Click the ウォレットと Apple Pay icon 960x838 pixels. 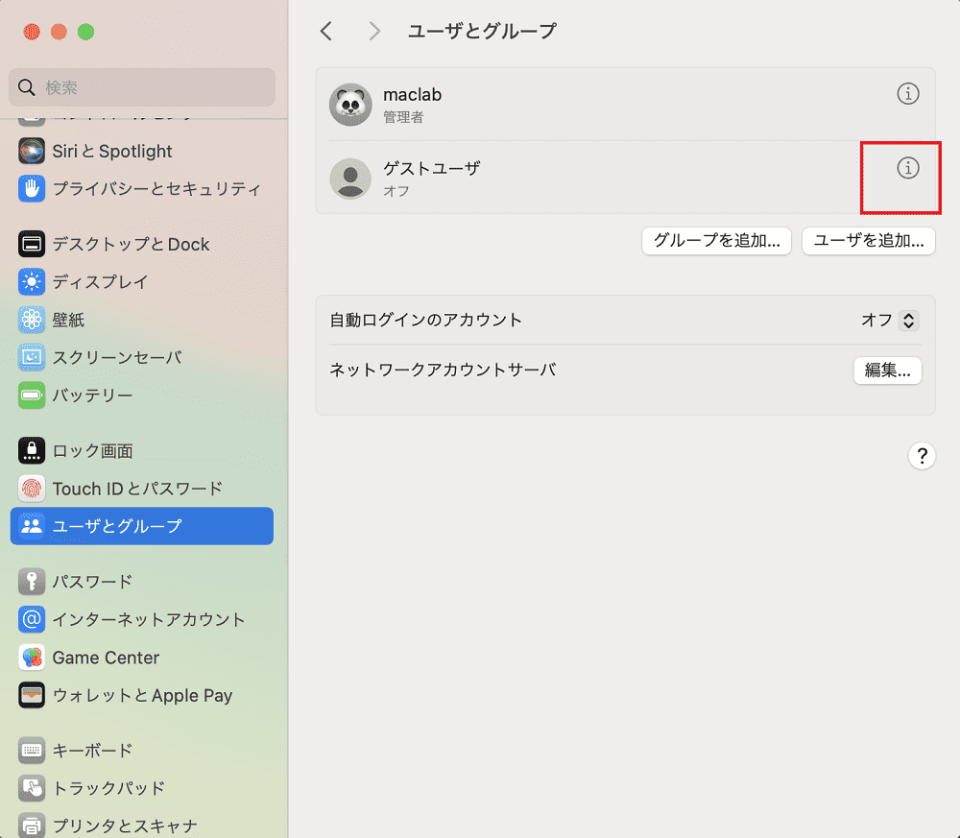[x=32, y=695]
